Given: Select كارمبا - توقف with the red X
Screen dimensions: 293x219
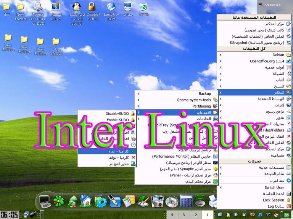Looking at the screenshot, I should (x=107, y=157).
